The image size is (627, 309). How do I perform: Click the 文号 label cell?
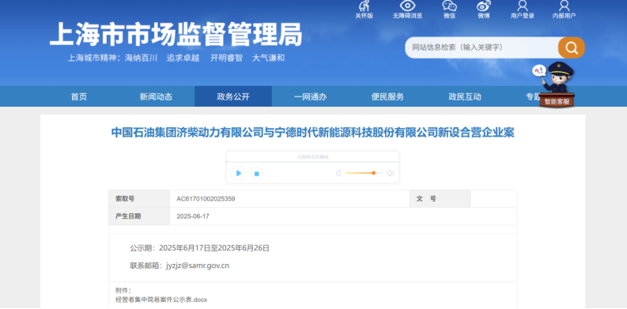440,198
